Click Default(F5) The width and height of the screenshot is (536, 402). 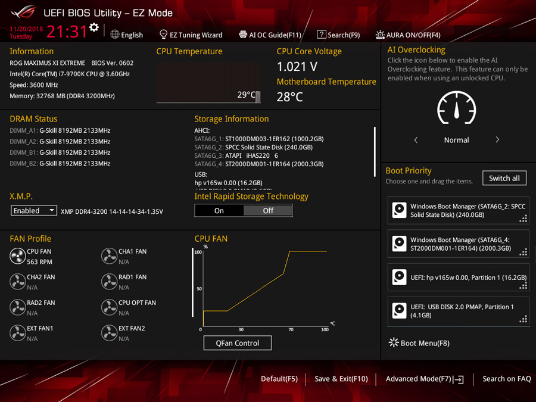[x=279, y=379]
